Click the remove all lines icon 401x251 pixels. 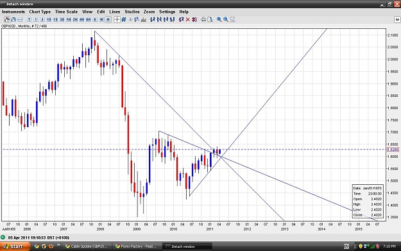(194, 19)
